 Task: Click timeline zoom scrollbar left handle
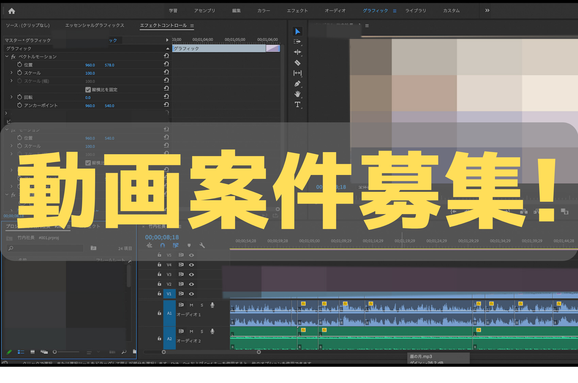pyautogui.click(x=164, y=352)
